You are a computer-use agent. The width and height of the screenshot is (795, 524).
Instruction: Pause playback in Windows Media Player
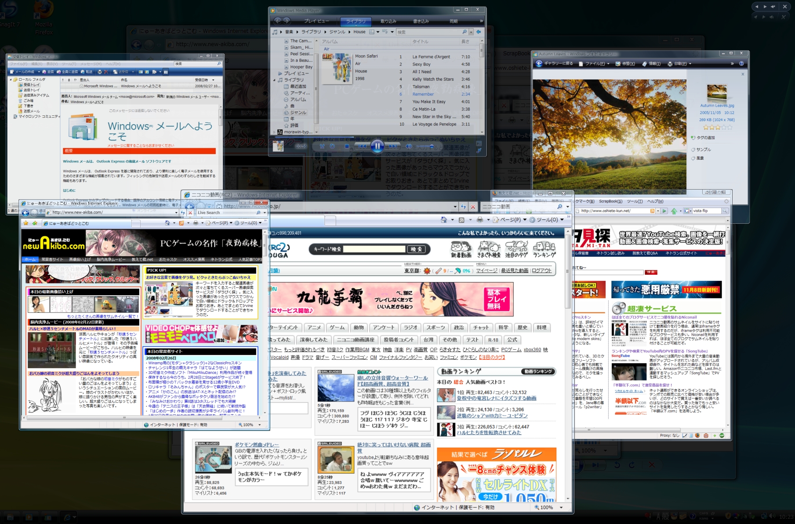pyautogui.click(x=377, y=146)
